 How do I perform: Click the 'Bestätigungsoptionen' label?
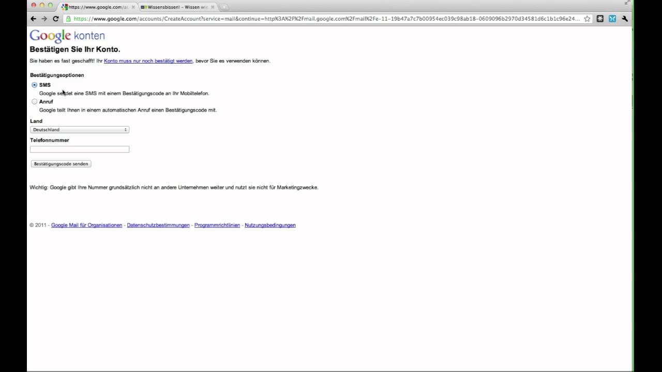pos(57,75)
